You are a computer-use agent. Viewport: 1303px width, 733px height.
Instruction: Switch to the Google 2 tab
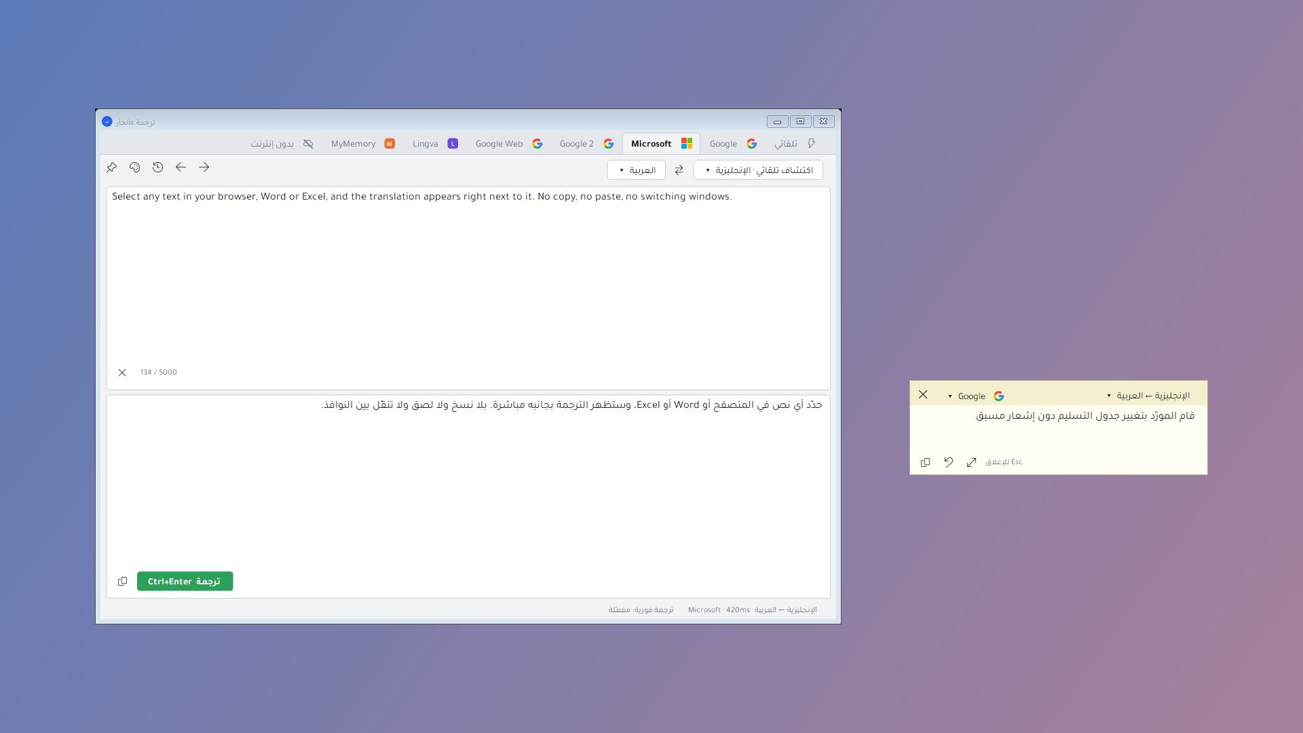point(586,144)
